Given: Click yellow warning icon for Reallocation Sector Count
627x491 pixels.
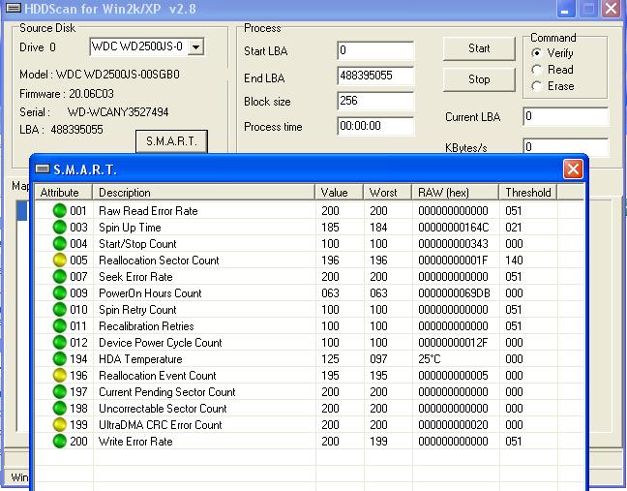Looking at the screenshot, I should (x=60, y=261).
